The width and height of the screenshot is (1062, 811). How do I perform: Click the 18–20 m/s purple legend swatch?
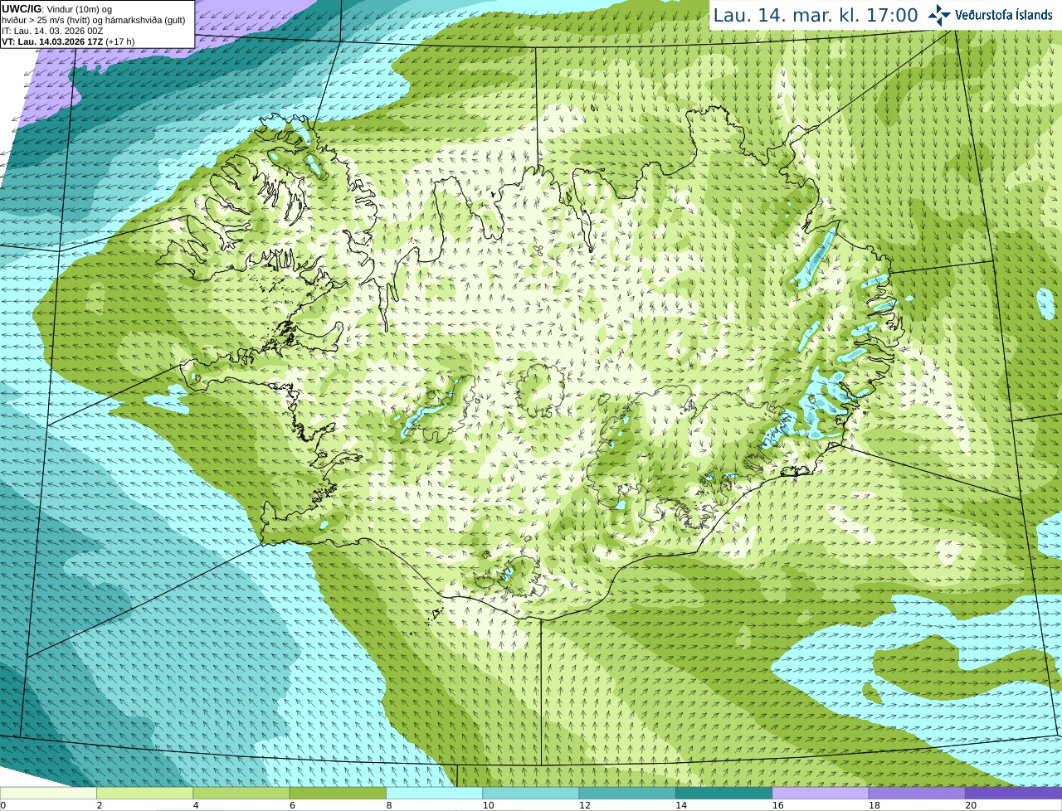(x=917, y=793)
